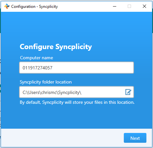153x148 pixels.
Task: Click the empty space inside the folder path box
Action: point(103,92)
